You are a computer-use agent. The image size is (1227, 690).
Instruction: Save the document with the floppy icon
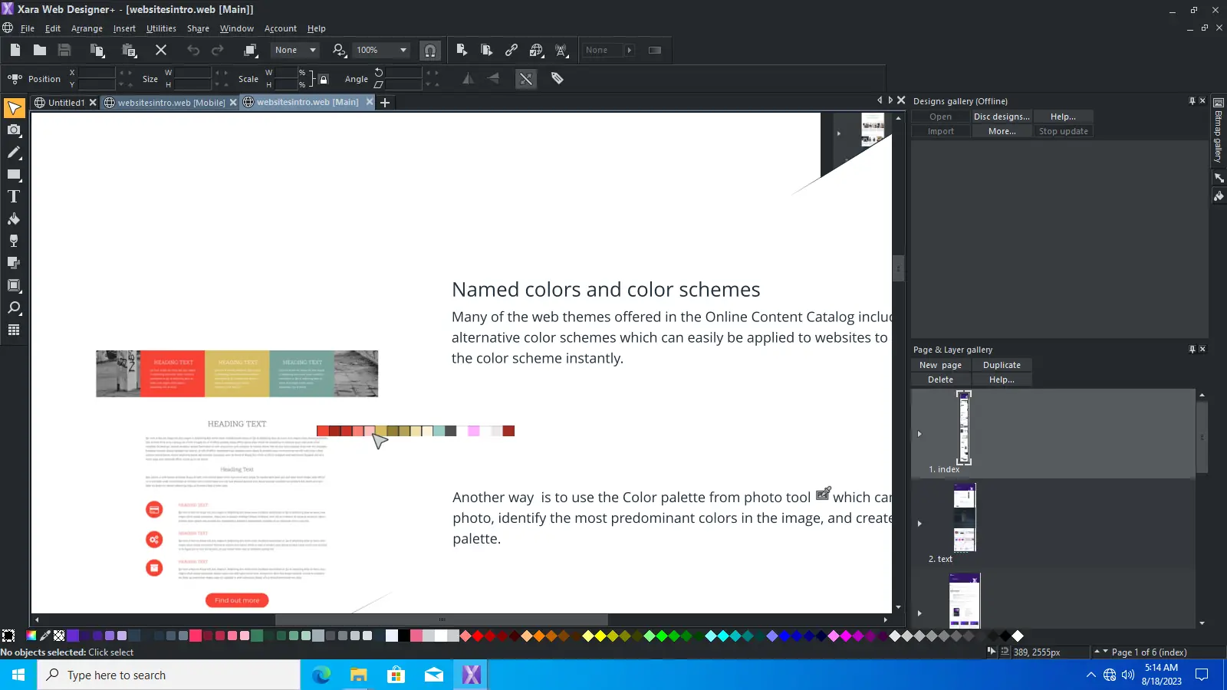(x=64, y=50)
